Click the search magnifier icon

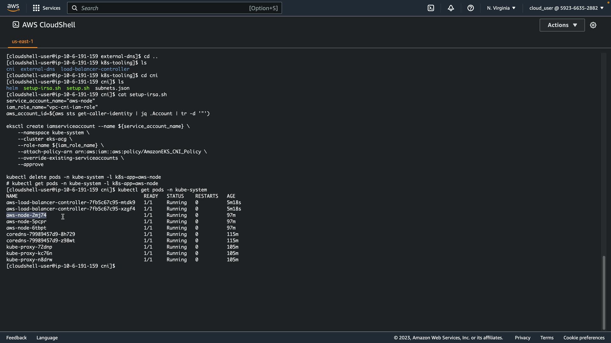coord(75,8)
